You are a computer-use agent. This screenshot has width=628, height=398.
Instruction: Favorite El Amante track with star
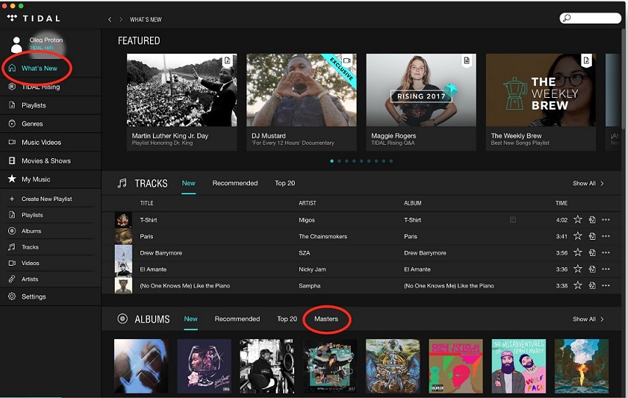click(577, 269)
